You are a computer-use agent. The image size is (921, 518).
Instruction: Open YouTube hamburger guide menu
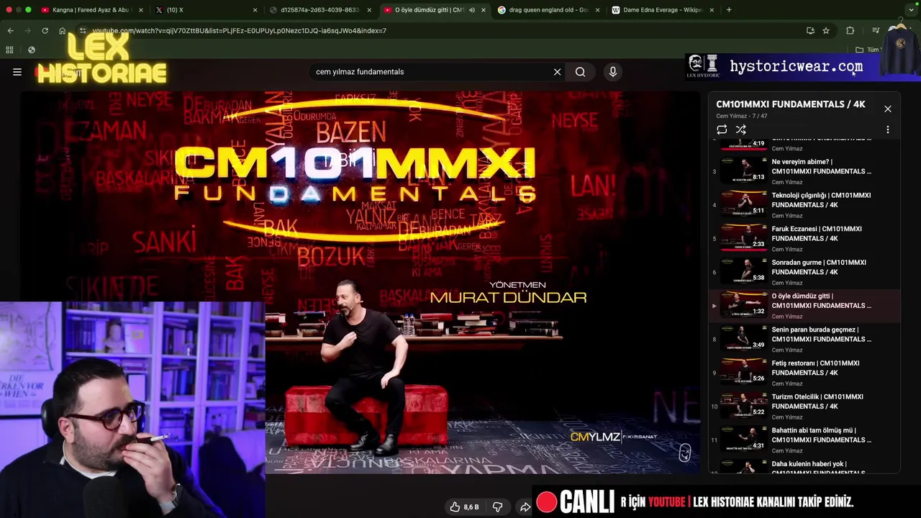pyautogui.click(x=17, y=72)
